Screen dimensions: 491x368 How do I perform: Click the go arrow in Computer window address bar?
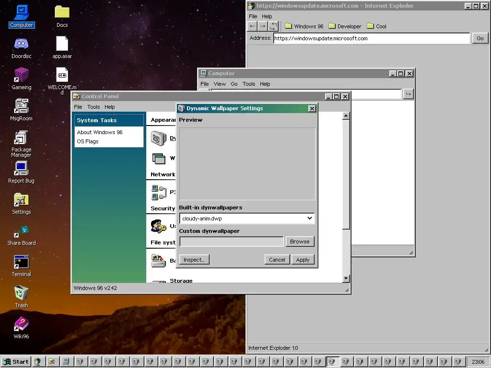[409, 93]
